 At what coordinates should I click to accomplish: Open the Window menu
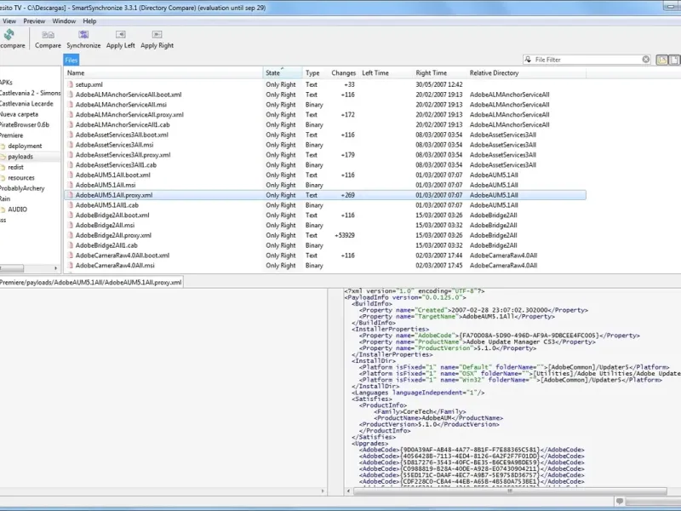(64, 20)
